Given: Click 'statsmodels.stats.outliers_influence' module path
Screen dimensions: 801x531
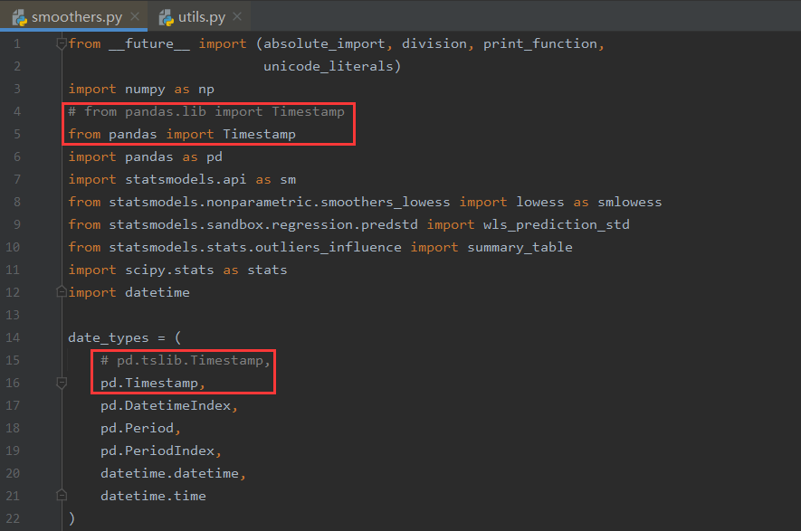Looking at the screenshot, I should pos(255,247).
